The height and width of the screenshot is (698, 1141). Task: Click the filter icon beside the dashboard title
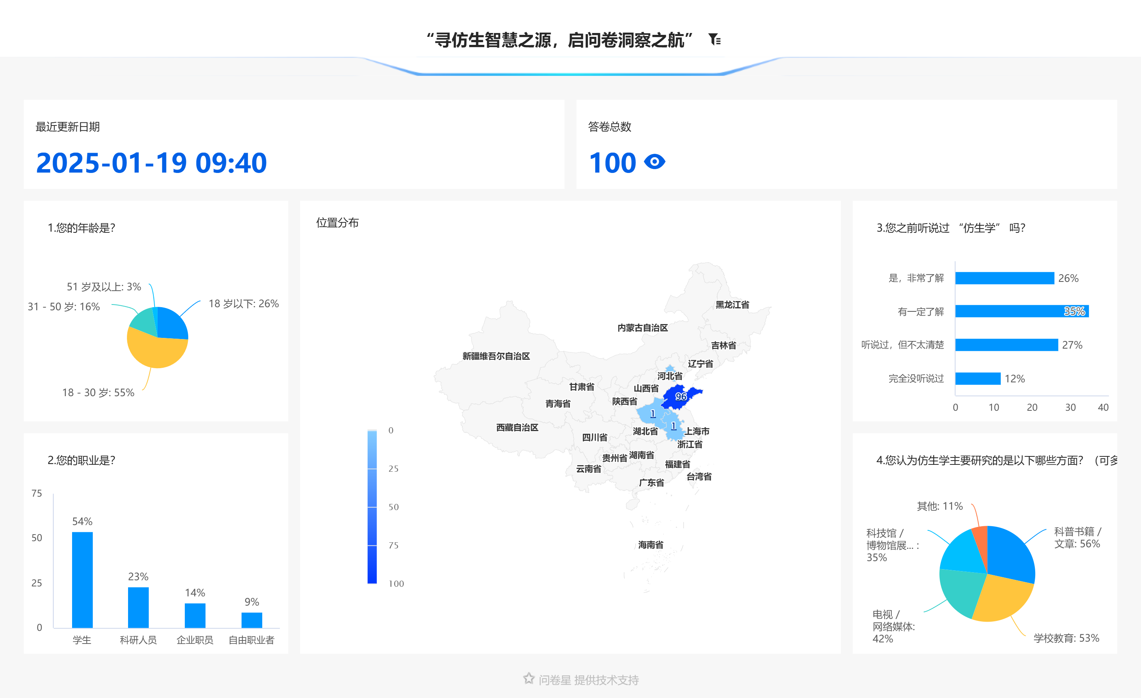pos(715,40)
